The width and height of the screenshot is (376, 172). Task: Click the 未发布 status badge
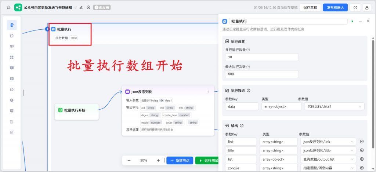coord(102,7)
